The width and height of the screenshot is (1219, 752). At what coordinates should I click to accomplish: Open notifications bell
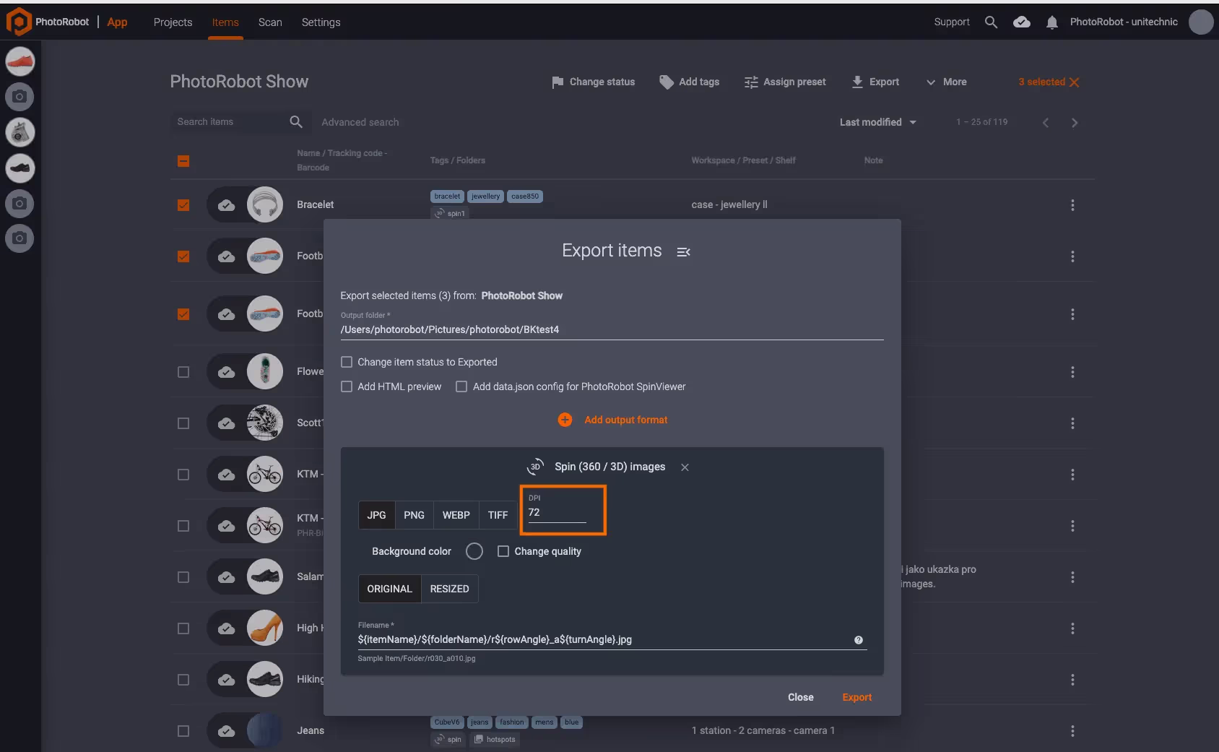click(1051, 22)
